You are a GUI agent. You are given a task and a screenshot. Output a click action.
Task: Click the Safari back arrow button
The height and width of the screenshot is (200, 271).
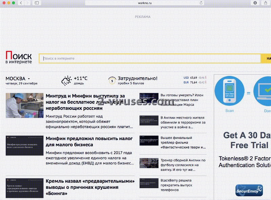(21, 3)
